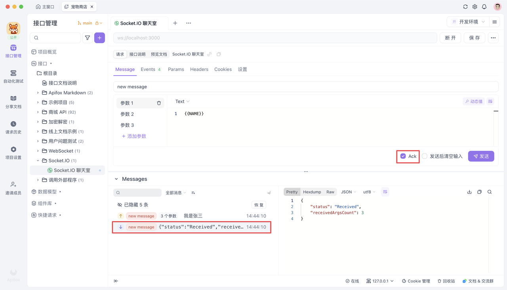
Task: Open the tab bar three-dot menu
Action: 189,23
